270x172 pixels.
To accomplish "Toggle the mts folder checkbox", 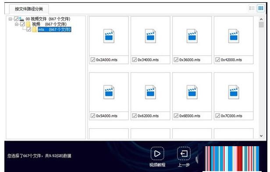I will coord(29,29).
